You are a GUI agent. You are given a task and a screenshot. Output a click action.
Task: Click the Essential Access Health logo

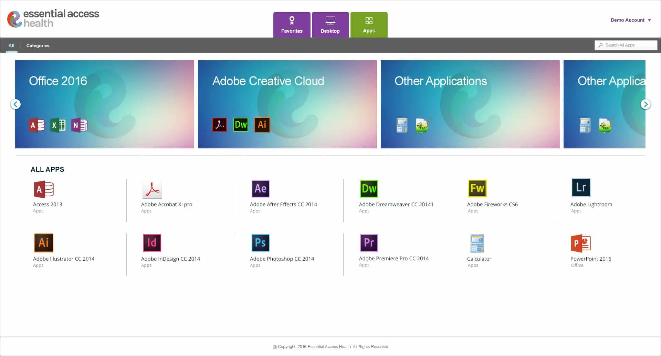(53, 18)
